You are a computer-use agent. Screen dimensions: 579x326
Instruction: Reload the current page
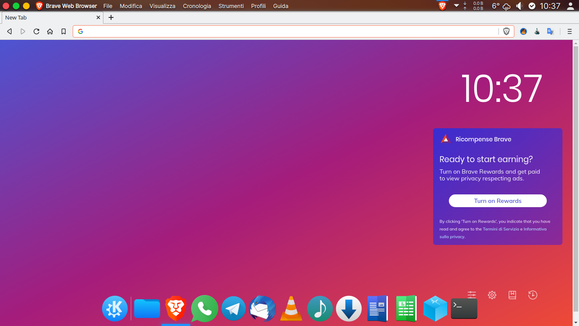(36, 31)
